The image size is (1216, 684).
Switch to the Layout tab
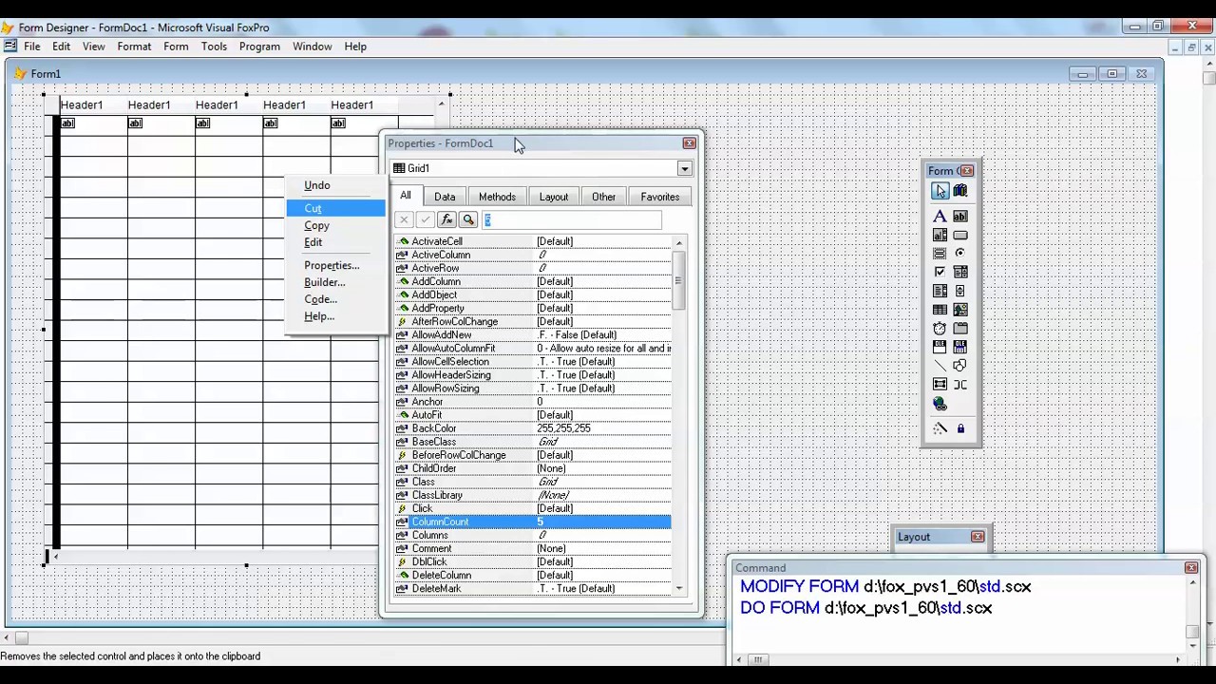click(554, 197)
